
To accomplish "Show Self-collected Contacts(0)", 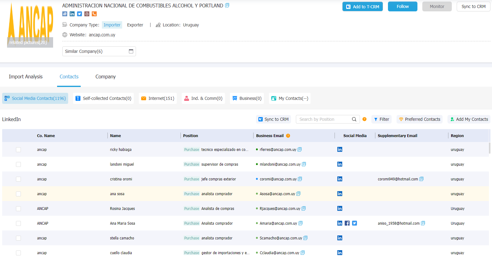I will pyautogui.click(x=103, y=98).
